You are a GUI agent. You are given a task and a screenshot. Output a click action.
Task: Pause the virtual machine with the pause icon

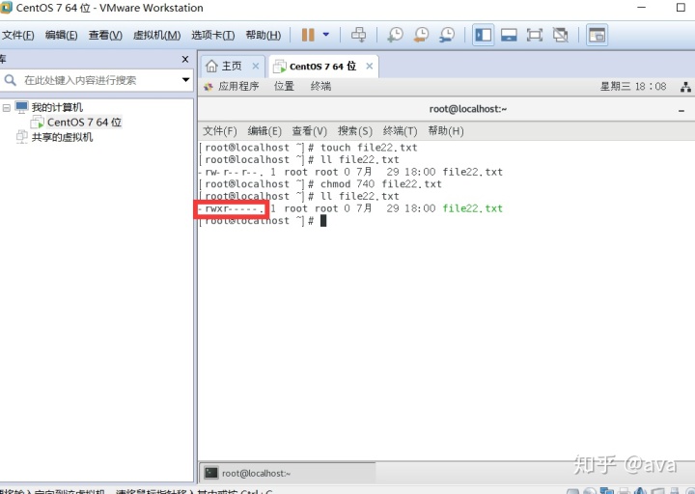coord(308,35)
